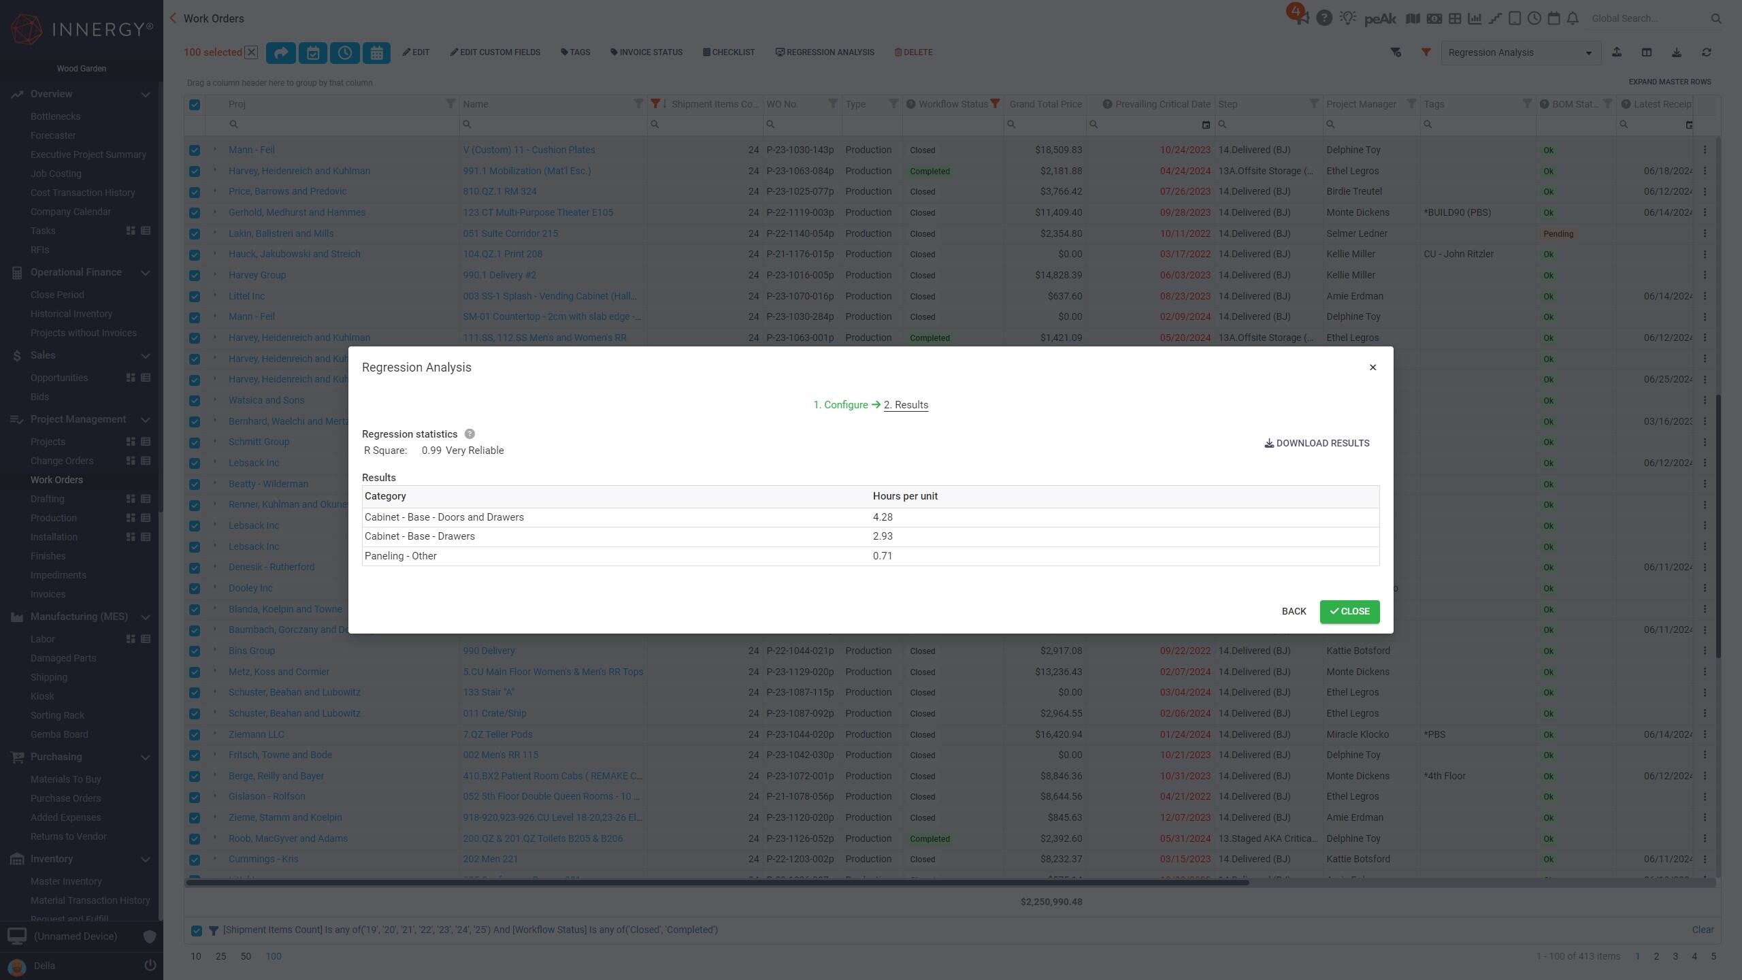Select the 2. Results step
The height and width of the screenshot is (980, 1742).
pos(906,405)
